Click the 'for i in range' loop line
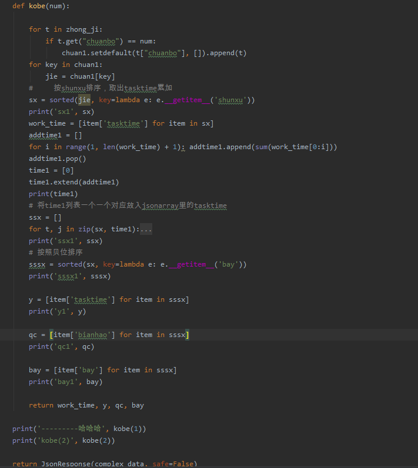This screenshot has height=468, width=418. pos(183,147)
